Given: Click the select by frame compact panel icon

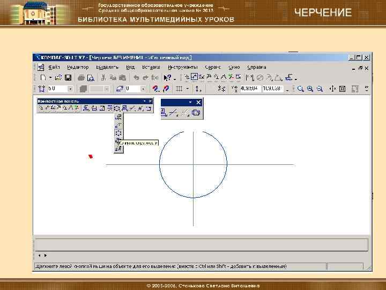Looking at the screenshot, I should pyautogui.click(x=117, y=108).
